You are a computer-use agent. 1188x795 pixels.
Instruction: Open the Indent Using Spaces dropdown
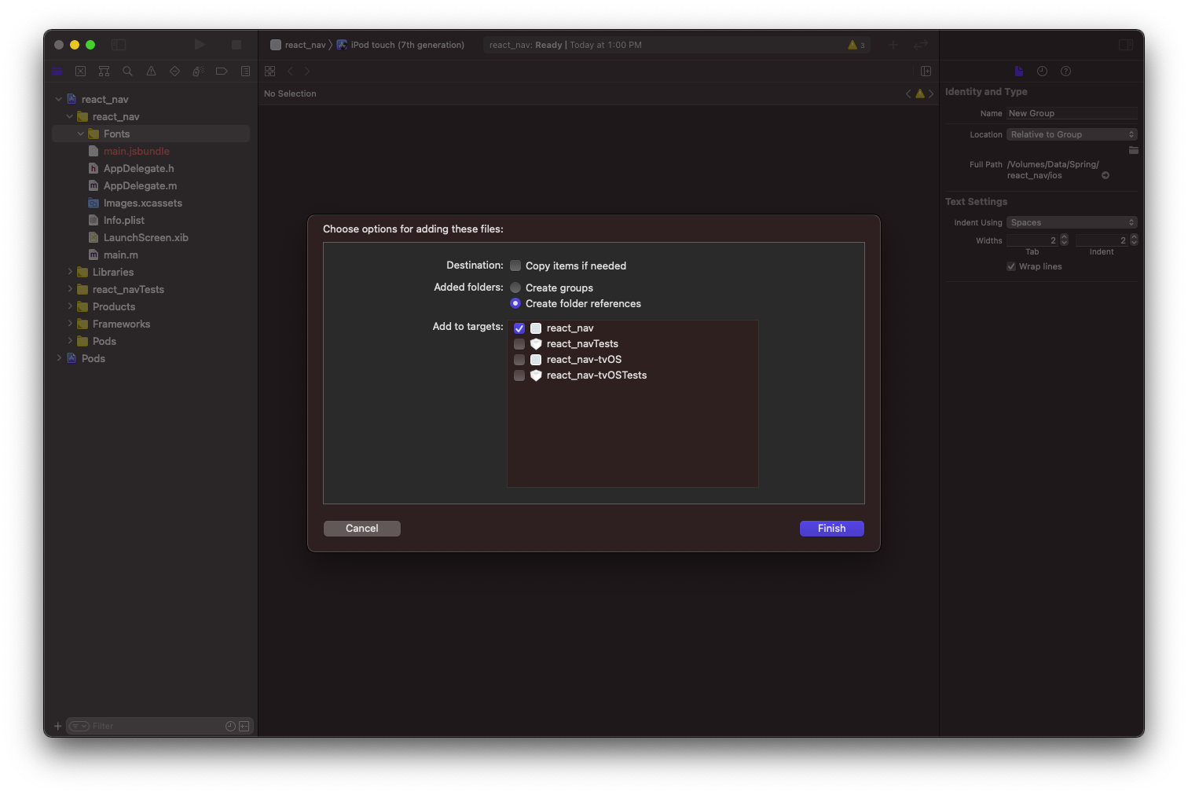[x=1072, y=222]
